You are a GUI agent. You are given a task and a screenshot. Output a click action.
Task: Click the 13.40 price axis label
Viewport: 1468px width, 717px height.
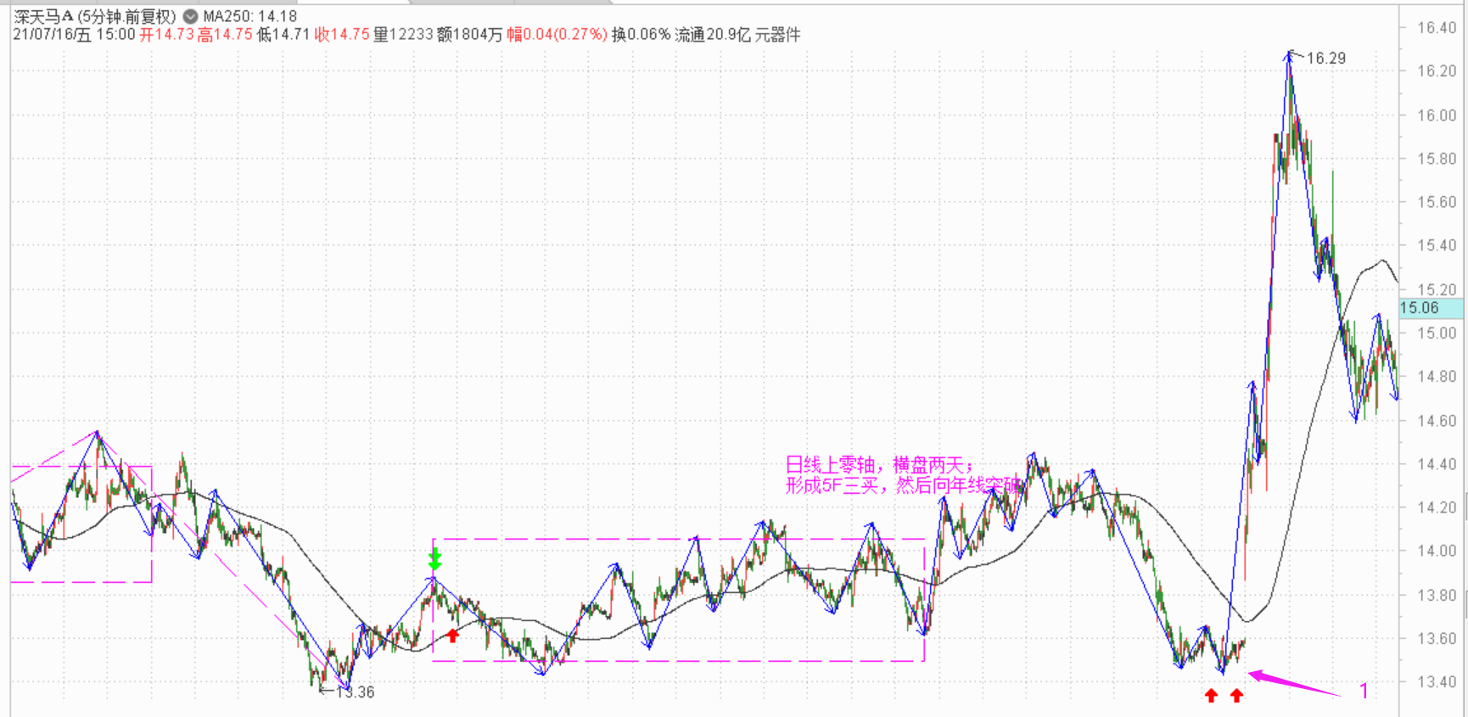click(1436, 681)
